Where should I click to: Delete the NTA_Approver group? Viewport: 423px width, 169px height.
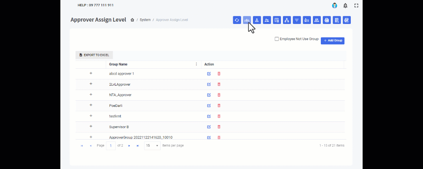coord(219,95)
